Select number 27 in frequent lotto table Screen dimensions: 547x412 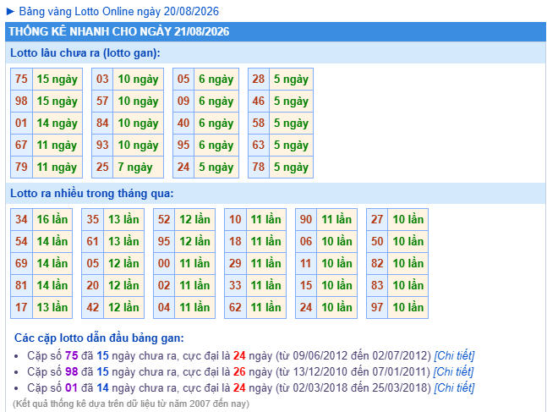[377, 219]
